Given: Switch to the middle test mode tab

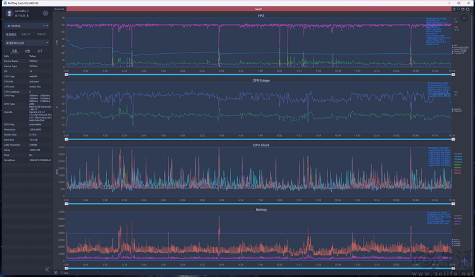Looking at the screenshot, I should (26, 34).
